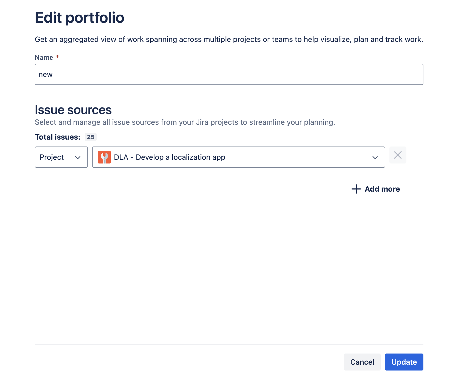Click the "Name" field label
The image size is (455, 379).
44,58
